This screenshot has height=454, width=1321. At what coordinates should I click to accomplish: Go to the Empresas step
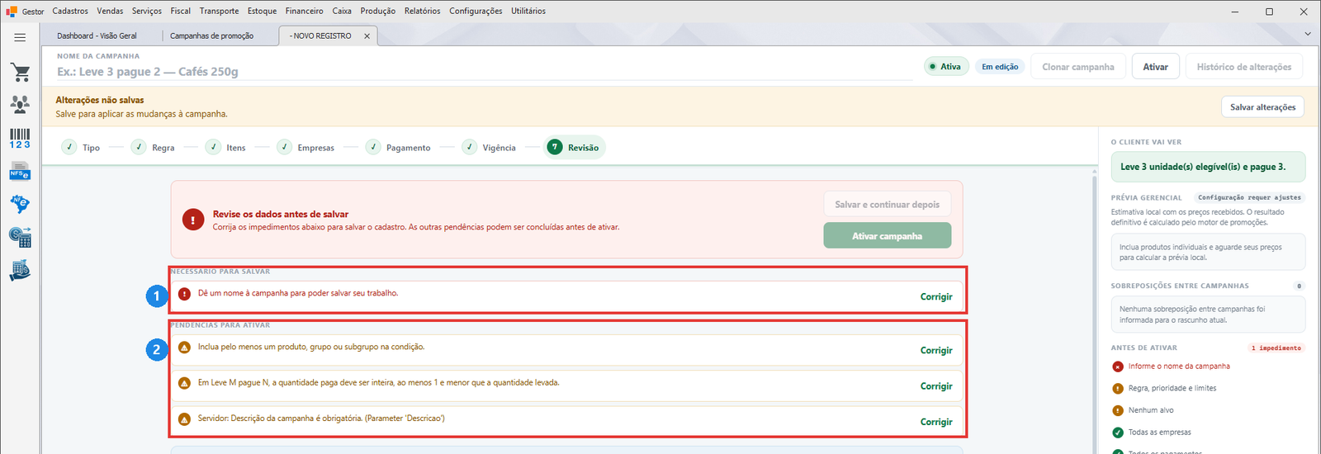[305, 148]
